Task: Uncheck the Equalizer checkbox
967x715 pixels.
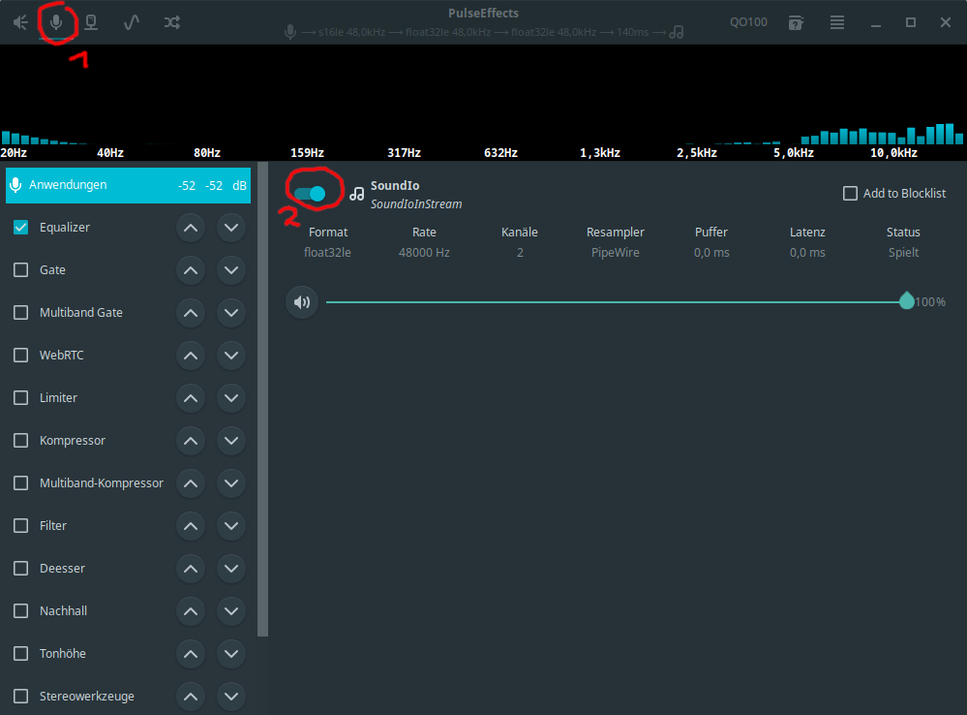Action: [20, 228]
